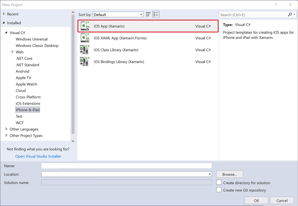Image resolution: width=298 pixels, height=206 pixels.
Task: Open Visual Studio Installer link
Action: (38, 156)
